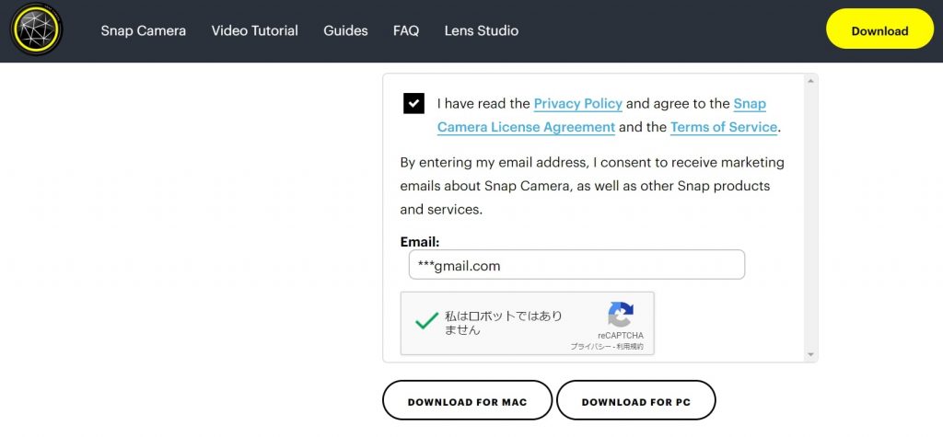Click the Snap Camera logo icon
The image size is (943, 437).
[37, 29]
